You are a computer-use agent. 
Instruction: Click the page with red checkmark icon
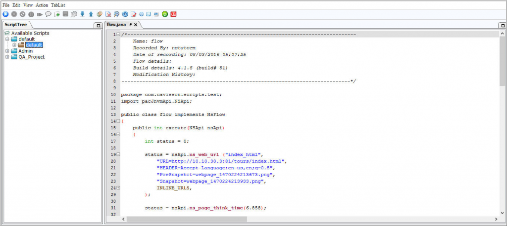point(133,14)
